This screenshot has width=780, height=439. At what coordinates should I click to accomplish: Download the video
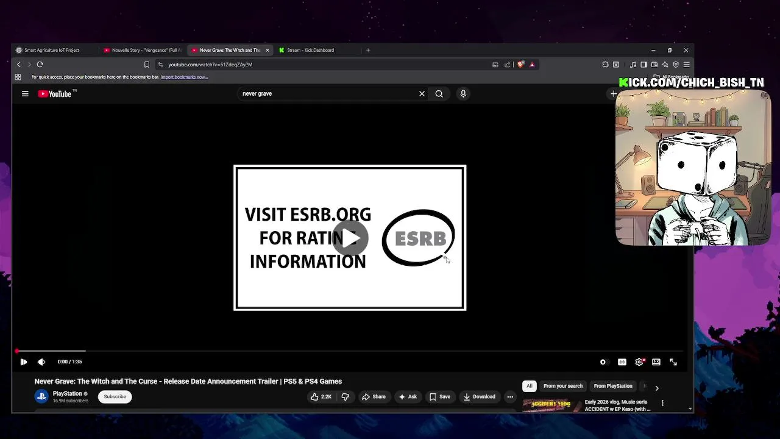[x=480, y=397]
